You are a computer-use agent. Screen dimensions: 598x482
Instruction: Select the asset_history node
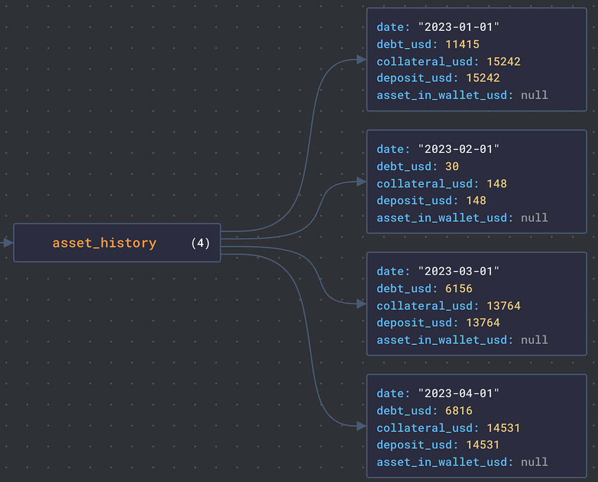click(x=117, y=243)
